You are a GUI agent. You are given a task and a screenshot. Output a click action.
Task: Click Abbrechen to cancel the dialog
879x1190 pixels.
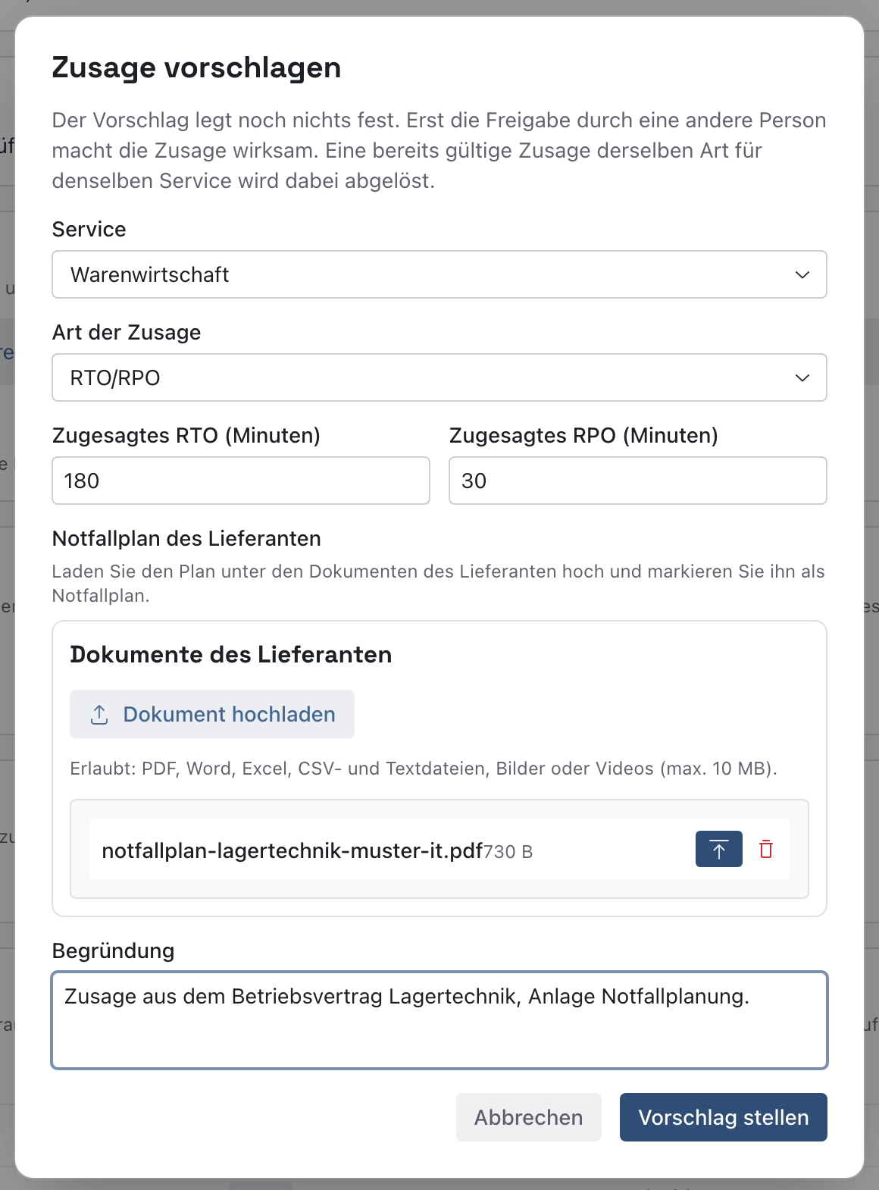[x=529, y=1117]
